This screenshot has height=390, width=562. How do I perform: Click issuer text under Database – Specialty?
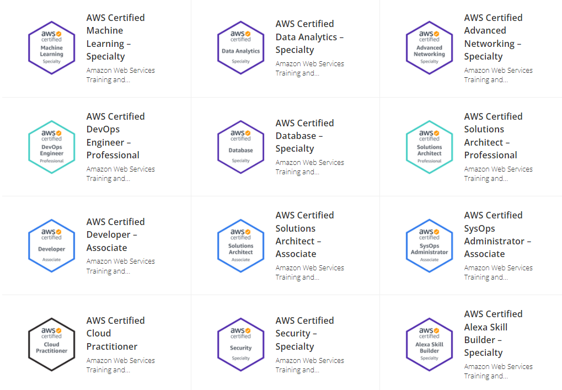pos(309,167)
